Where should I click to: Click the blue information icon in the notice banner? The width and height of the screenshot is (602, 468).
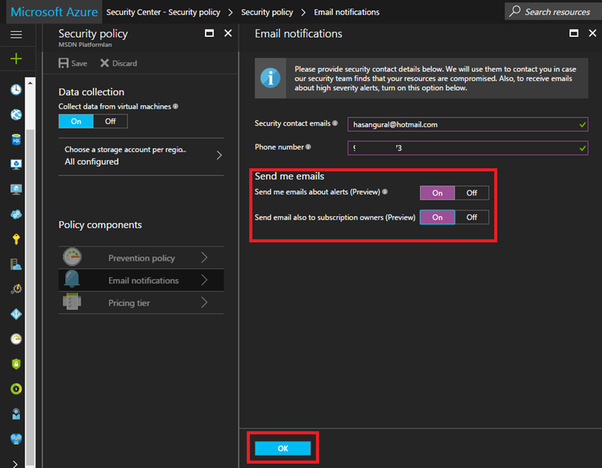pos(270,78)
